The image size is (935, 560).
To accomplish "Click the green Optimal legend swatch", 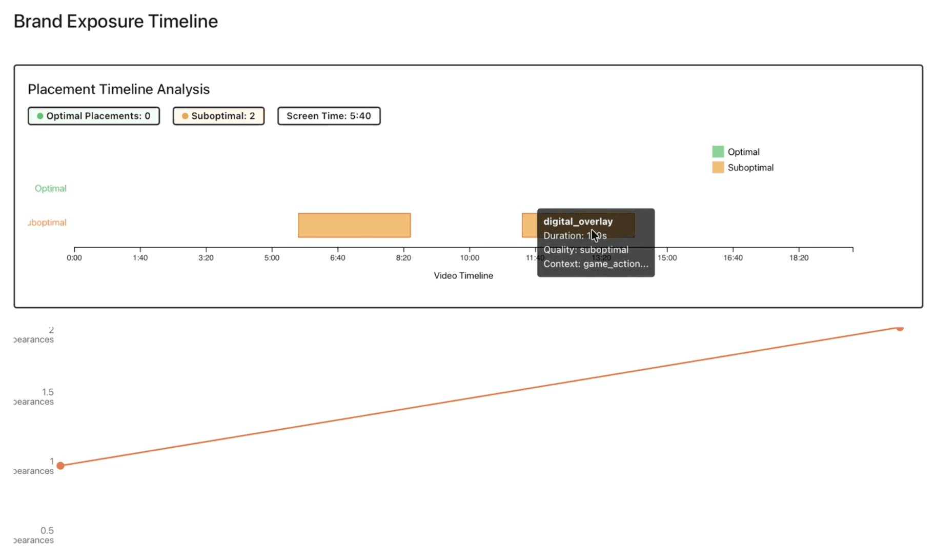I will coord(718,151).
